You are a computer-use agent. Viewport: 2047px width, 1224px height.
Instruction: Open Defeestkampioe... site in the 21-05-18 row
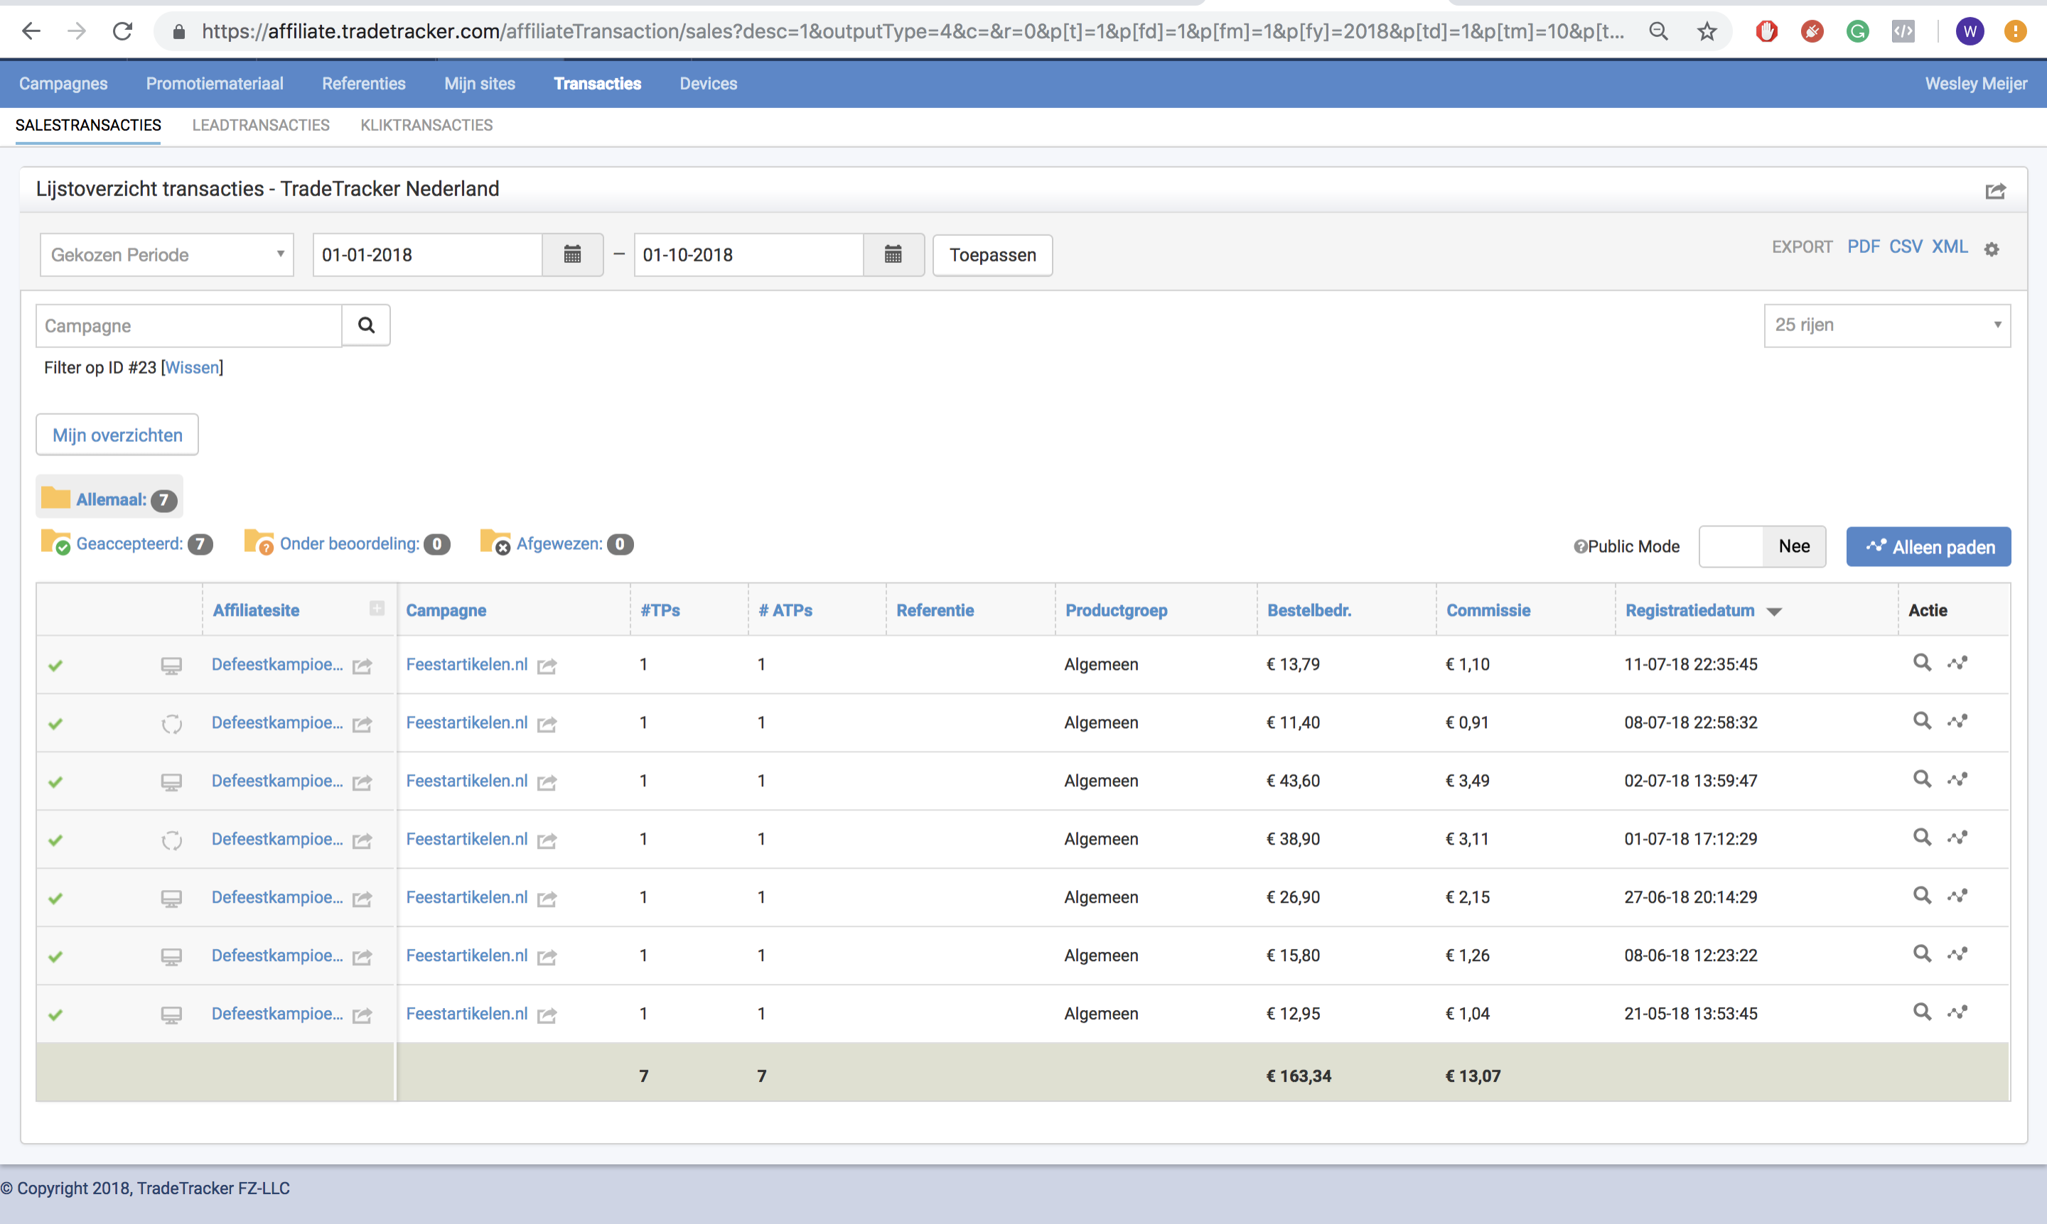(277, 1013)
